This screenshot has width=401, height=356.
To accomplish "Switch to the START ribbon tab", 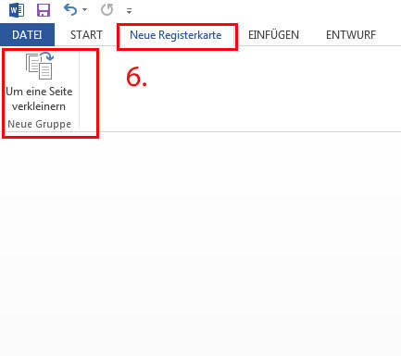I will coord(86,35).
